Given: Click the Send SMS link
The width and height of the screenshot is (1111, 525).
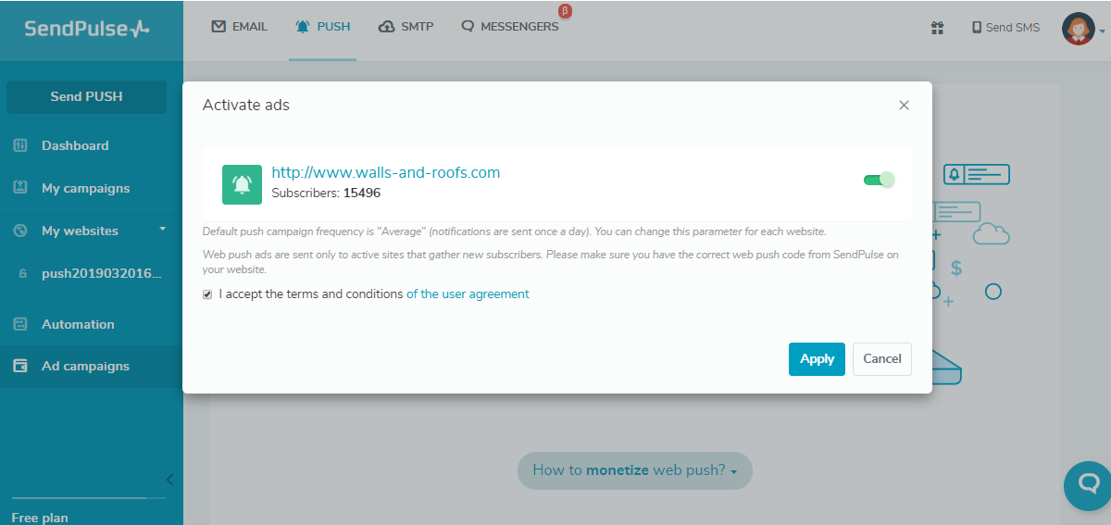Looking at the screenshot, I should pos(1005,28).
